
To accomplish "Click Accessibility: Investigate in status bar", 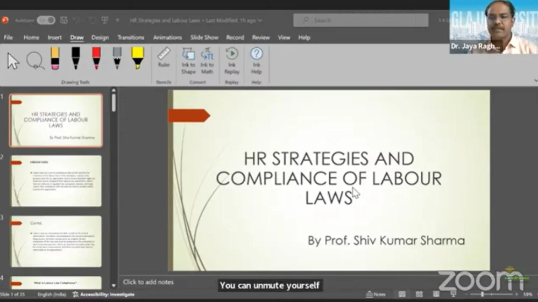I will (104, 294).
